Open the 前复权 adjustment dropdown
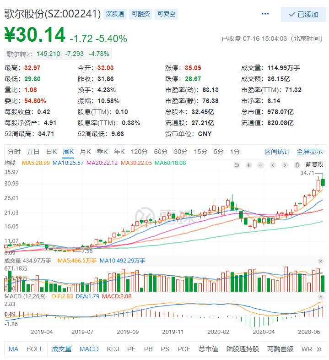 [x=314, y=164]
